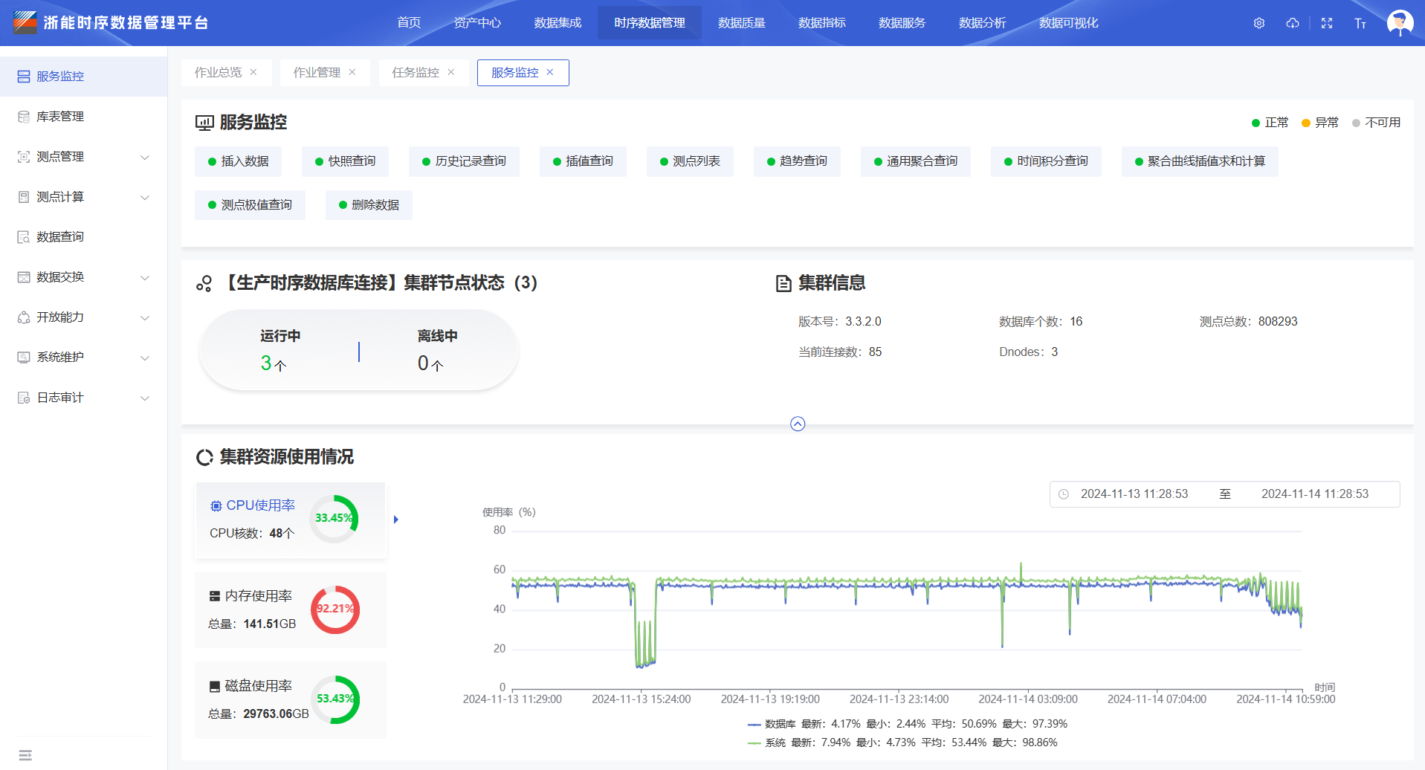Open the settings gear icon in header
Image resolution: width=1425 pixels, height=770 pixels.
[x=1259, y=23]
